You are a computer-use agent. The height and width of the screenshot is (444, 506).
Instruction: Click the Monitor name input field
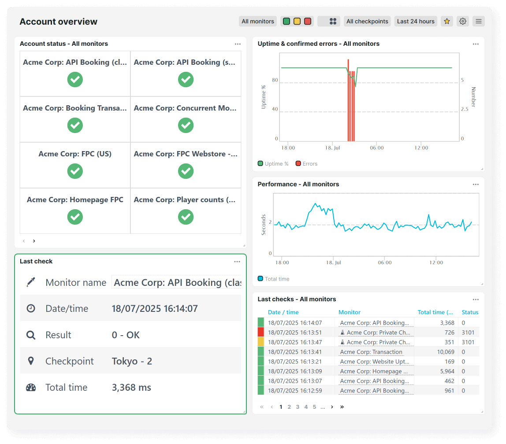point(176,282)
